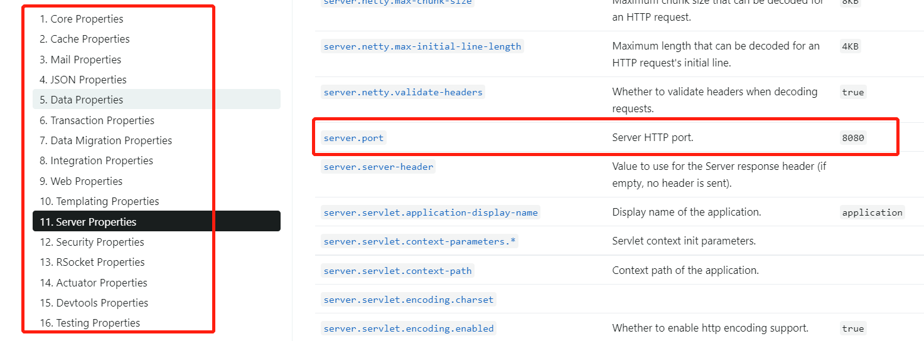The image size is (924, 341).
Task: Open server.servlet.context-path property anchor
Action: [397, 271]
